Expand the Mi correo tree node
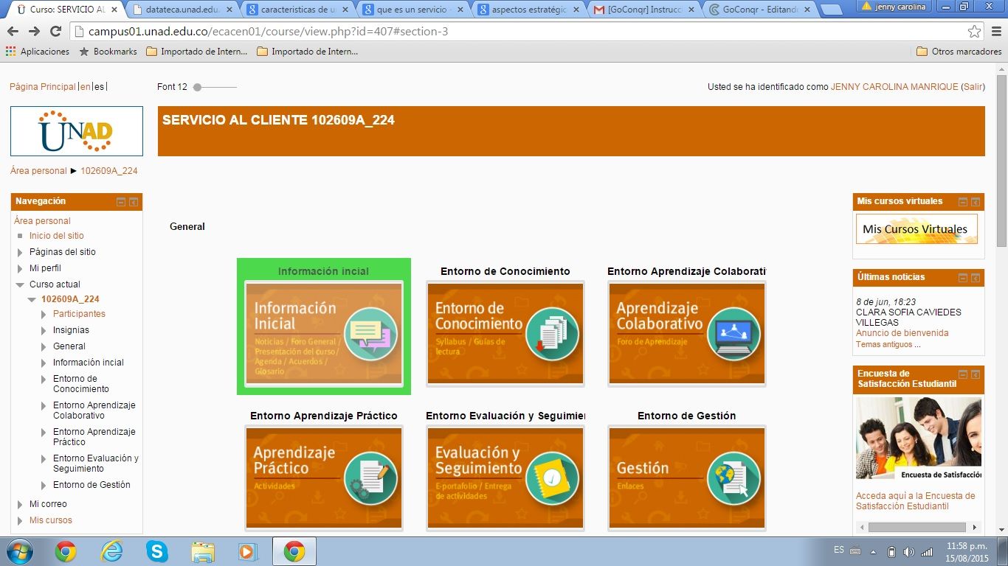This screenshot has width=1008, height=566. (x=21, y=504)
